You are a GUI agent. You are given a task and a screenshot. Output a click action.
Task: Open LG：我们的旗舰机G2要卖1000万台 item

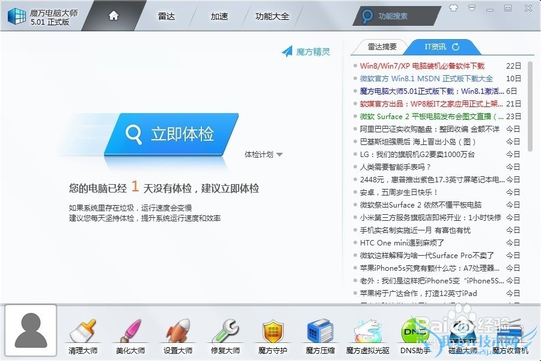(x=417, y=155)
